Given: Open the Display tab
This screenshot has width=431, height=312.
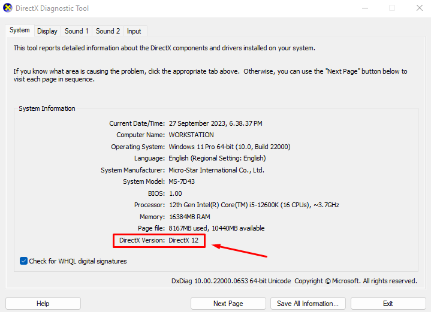Looking at the screenshot, I should [47, 31].
